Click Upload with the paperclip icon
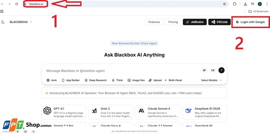 (x=155, y=80)
